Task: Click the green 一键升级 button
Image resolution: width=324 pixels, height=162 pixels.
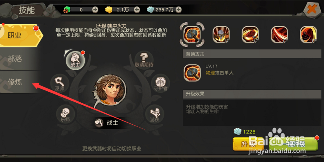Action: (x=294, y=144)
